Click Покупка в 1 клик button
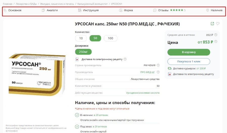Viewport: 227px width, 133px height. tap(189, 62)
